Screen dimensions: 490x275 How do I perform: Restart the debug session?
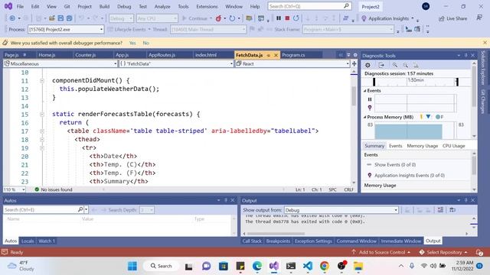coord(296,18)
